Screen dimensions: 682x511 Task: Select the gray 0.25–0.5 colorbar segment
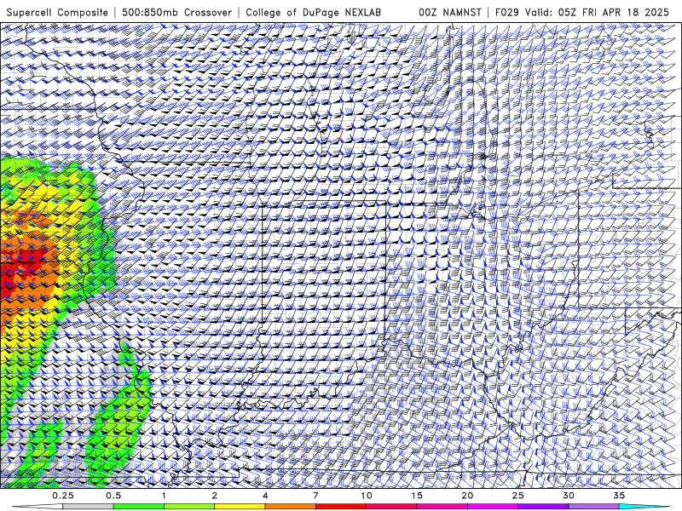point(89,507)
